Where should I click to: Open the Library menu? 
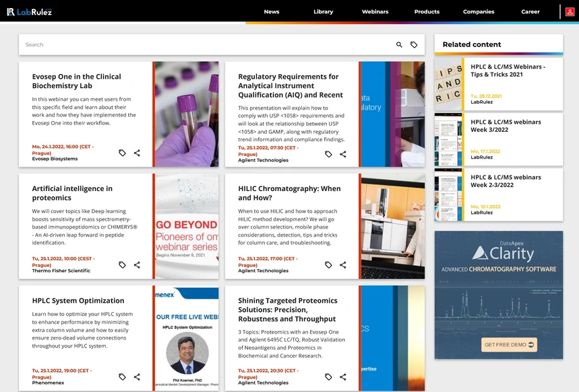[323, 12]
